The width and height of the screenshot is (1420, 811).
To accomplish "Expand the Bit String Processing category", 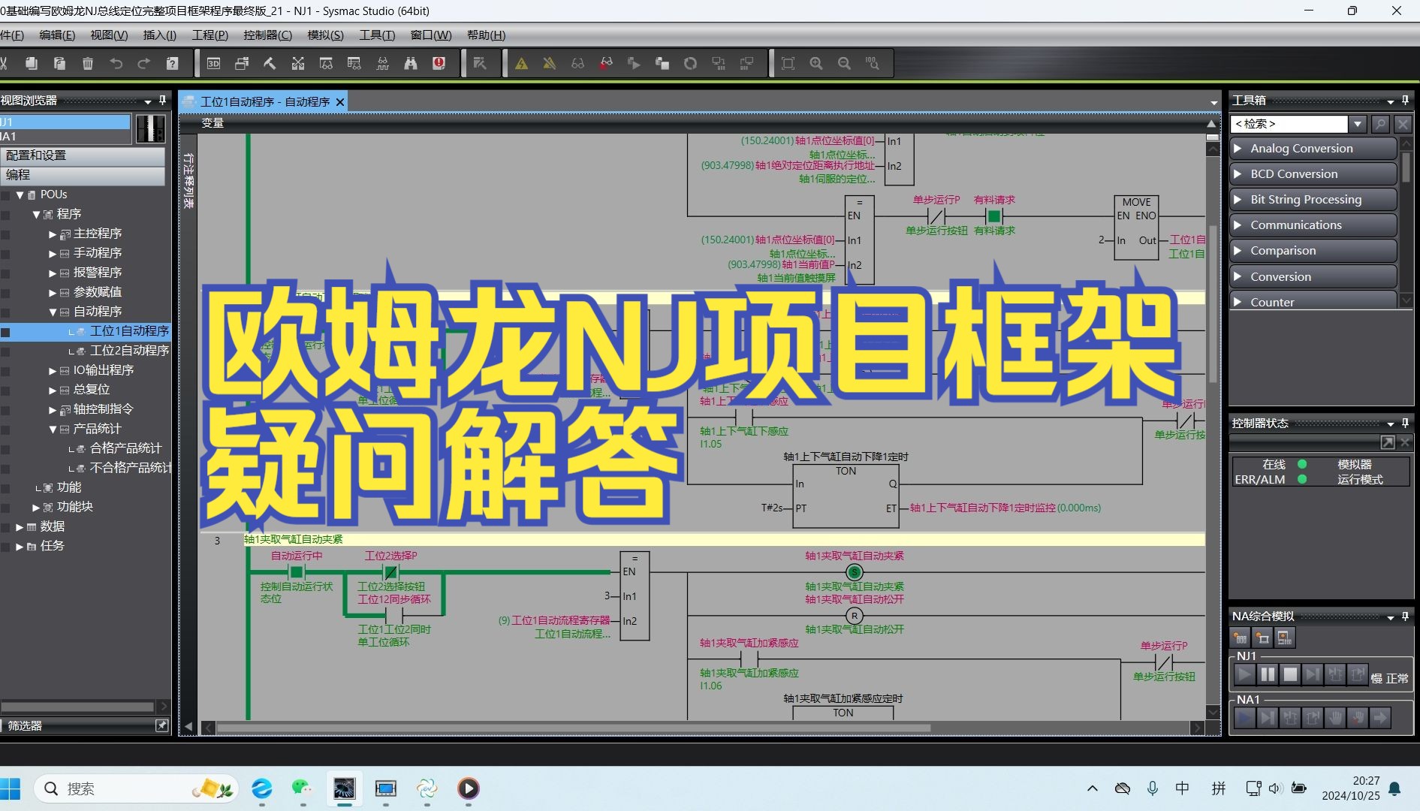I will (1313, 200).
